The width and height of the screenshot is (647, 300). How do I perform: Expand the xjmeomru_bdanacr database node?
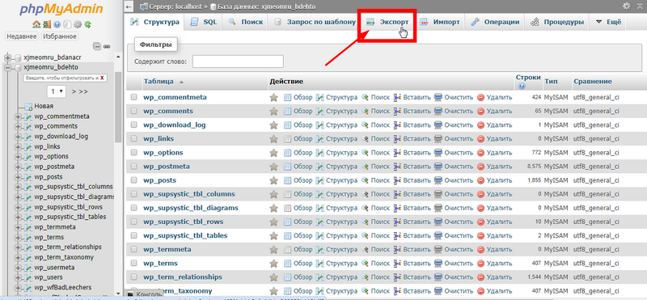(x=8, y=57)
